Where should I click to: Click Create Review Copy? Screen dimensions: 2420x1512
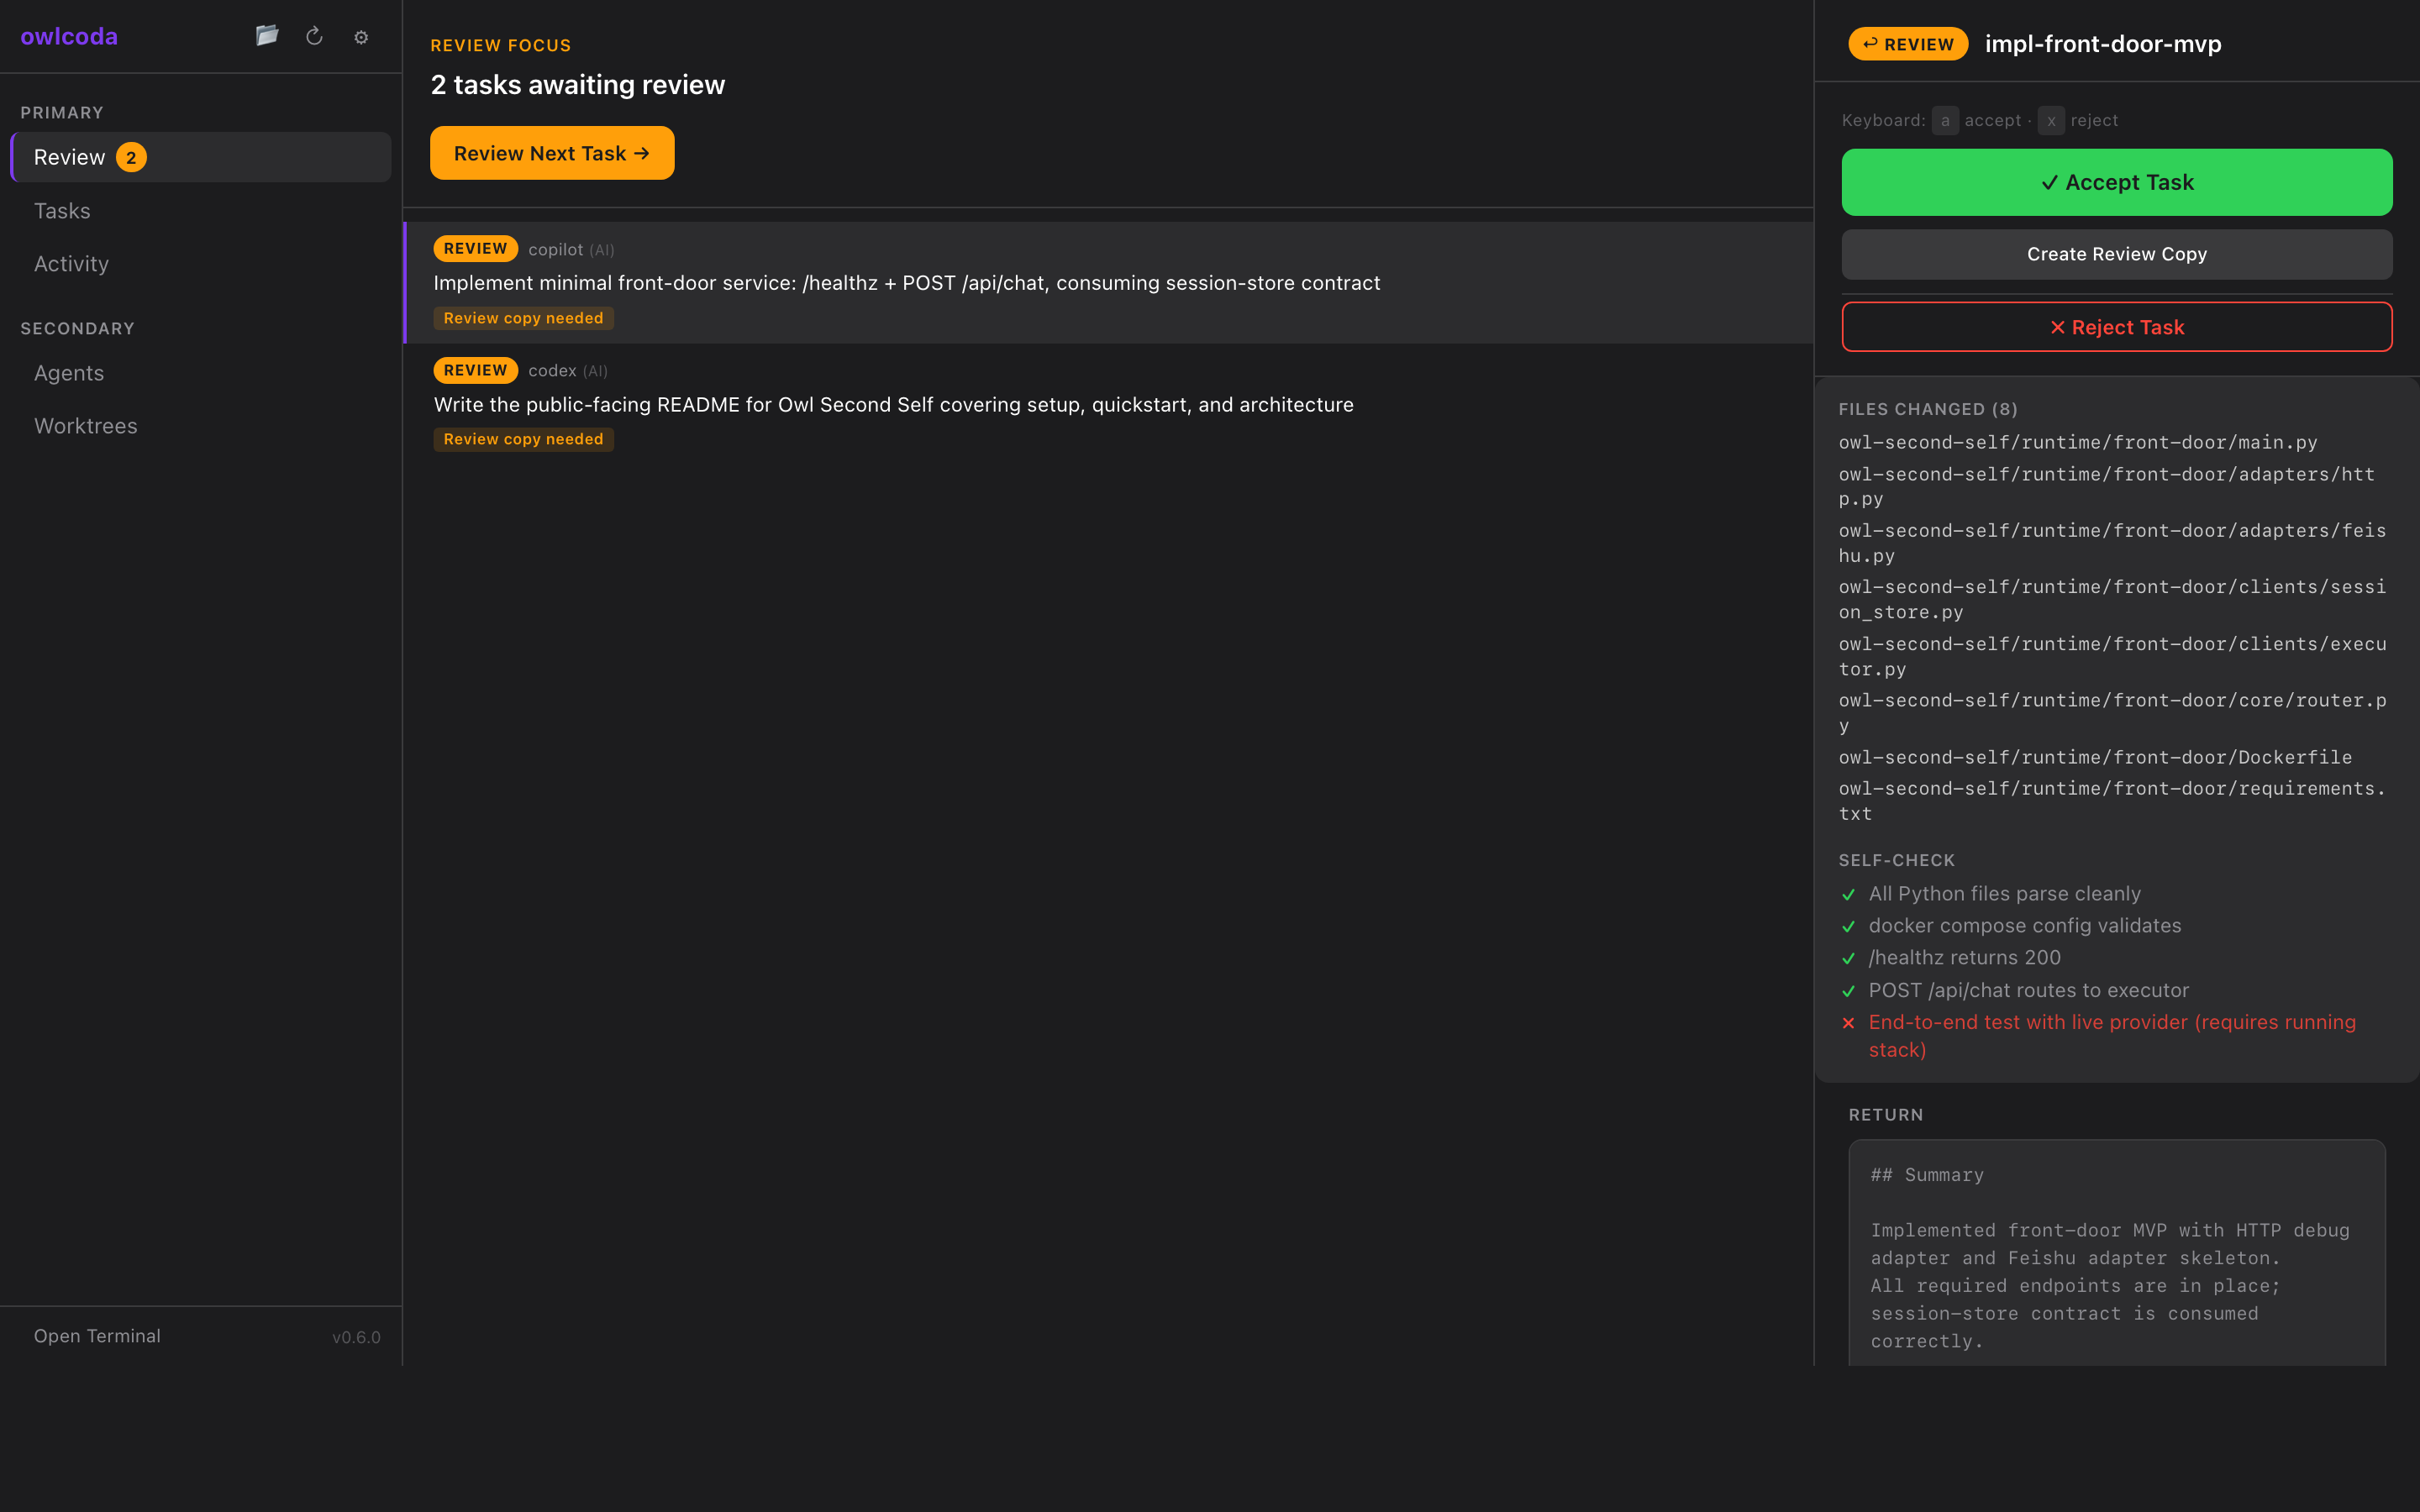tap(2116, 254)
